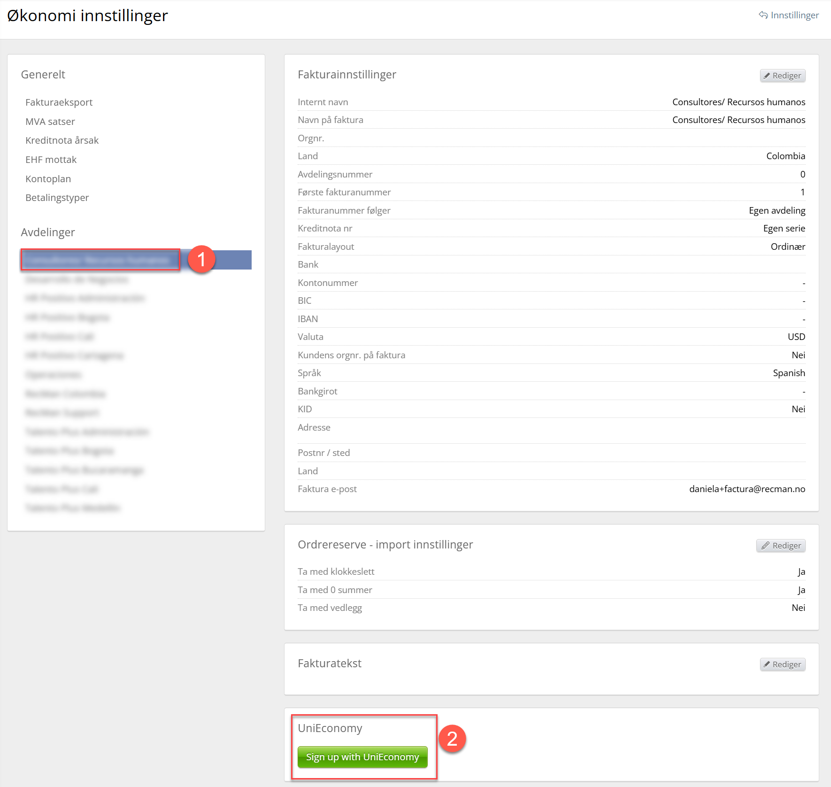
Task: Choose blurred department directly below highlighted one
Action: tap(77, 279)
